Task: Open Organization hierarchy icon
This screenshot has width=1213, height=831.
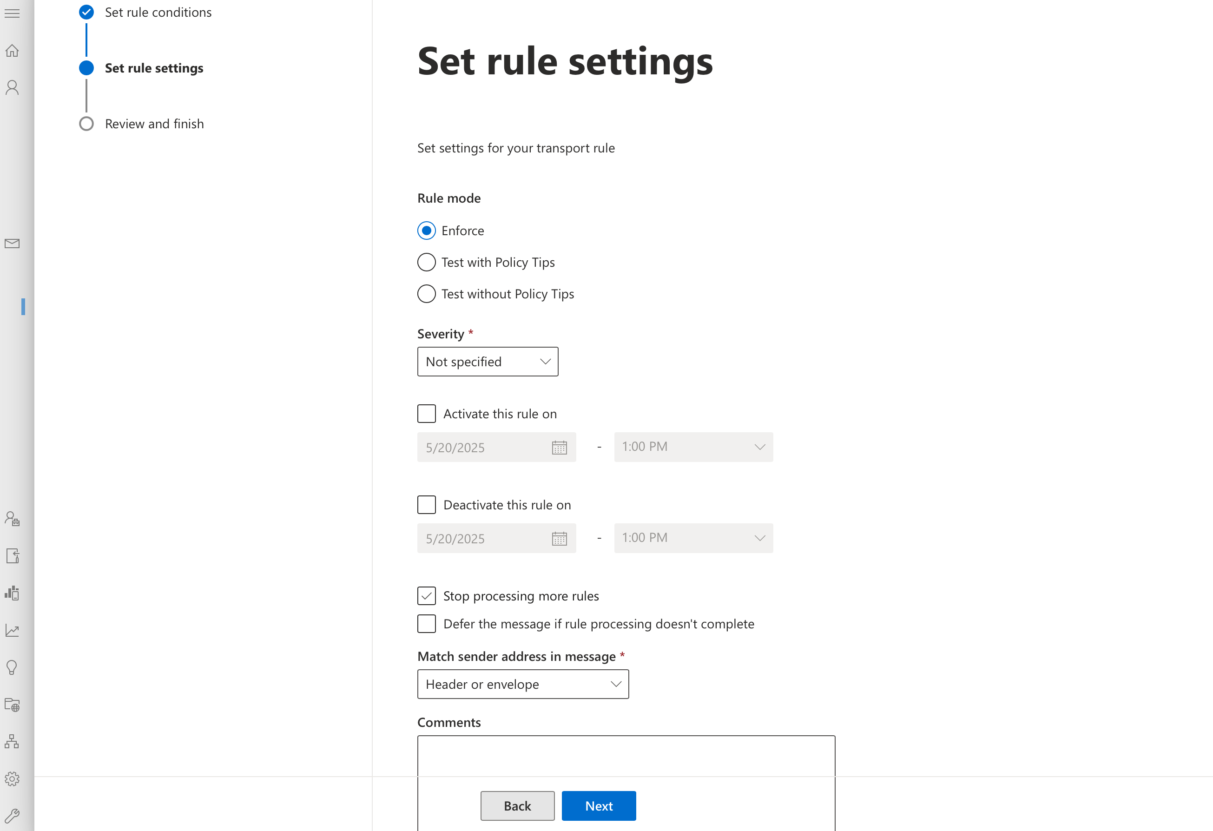Action: click(12, 742)
